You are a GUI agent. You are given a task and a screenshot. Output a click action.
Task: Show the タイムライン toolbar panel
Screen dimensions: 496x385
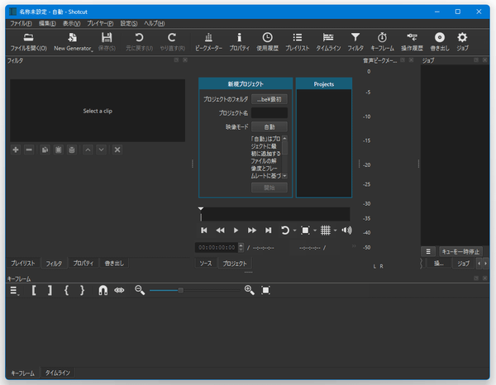(328, 42)
